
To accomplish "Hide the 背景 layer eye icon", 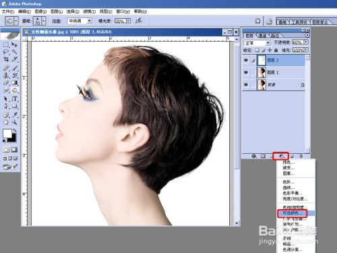I will coord(246,84).
